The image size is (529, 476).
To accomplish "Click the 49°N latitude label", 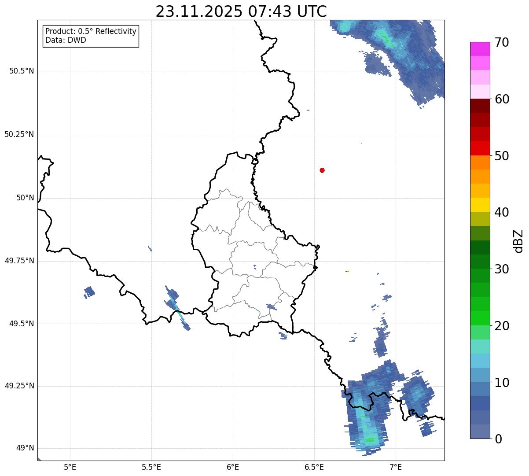I will [x=25, y=448].
